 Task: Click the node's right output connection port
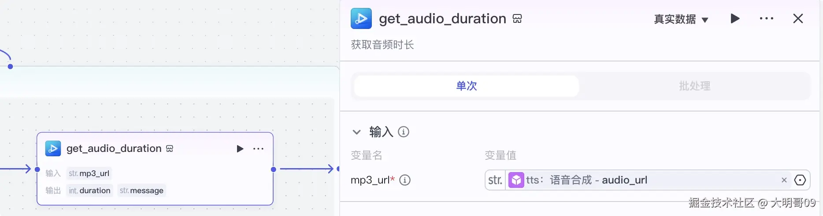(274, 169)
